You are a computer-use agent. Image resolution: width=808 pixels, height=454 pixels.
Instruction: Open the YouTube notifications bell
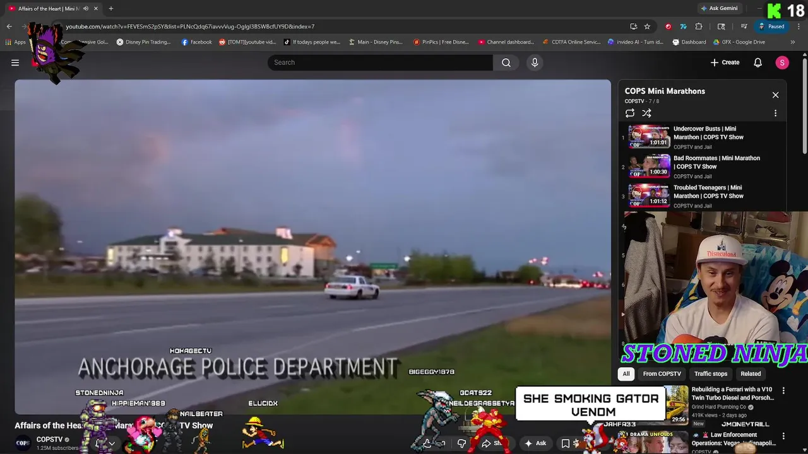click(757, 62)
